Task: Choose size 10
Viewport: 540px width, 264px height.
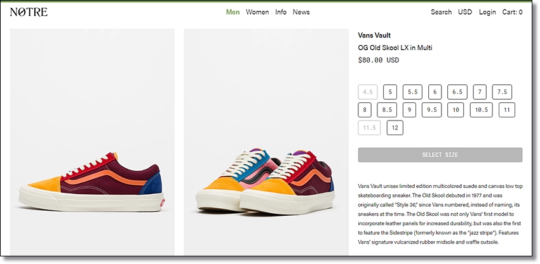Action: tap(456, 110)
